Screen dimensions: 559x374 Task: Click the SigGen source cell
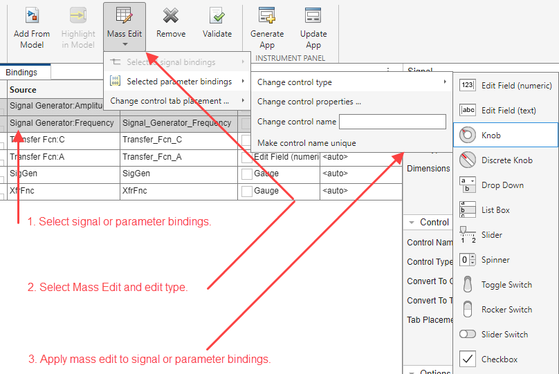pos(64,174)
